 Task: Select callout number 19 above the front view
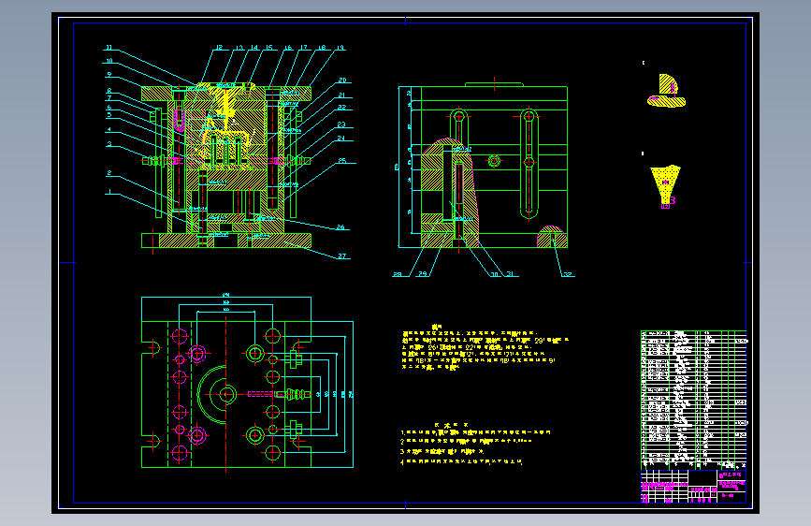pyautogui.click(x=340, y=48)
